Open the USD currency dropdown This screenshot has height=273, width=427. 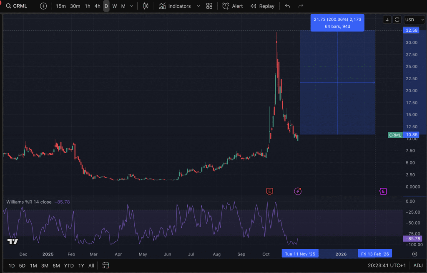414,20
